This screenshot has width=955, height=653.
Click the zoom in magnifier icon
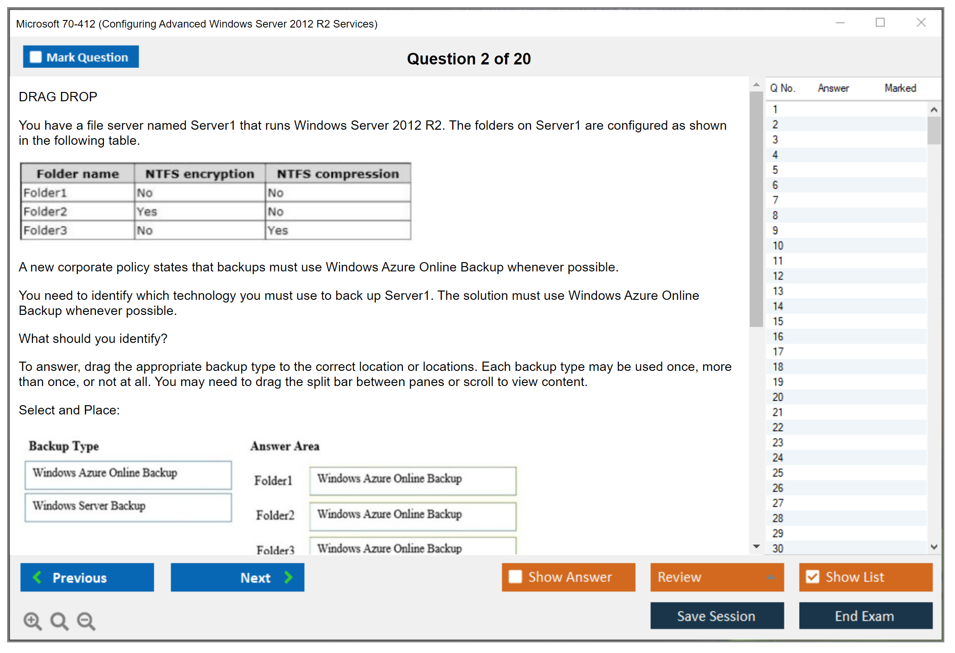(32, 621)
